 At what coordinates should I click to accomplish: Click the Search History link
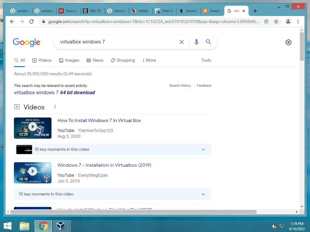point(180,85)
